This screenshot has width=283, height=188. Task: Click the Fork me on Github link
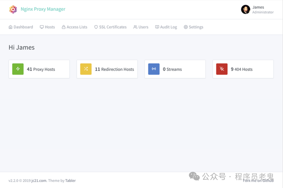pyautogui.click(x=258, y=181)
